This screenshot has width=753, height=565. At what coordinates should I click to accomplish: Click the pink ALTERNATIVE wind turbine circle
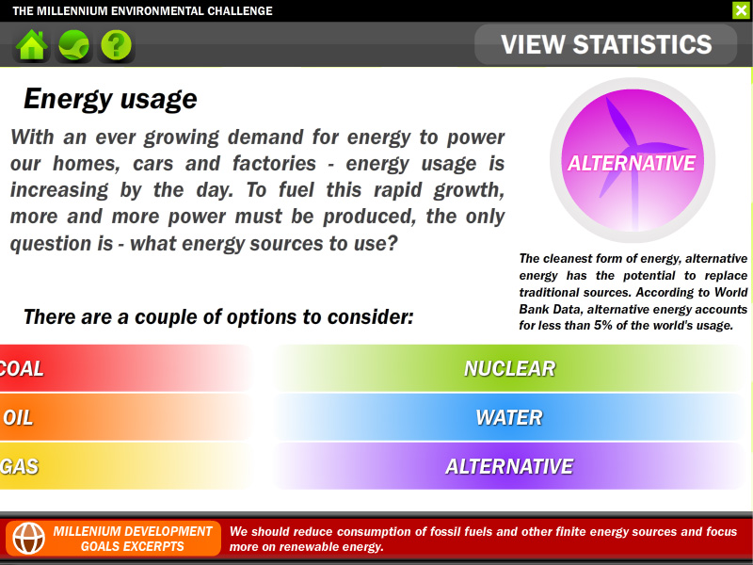[633, 160]
